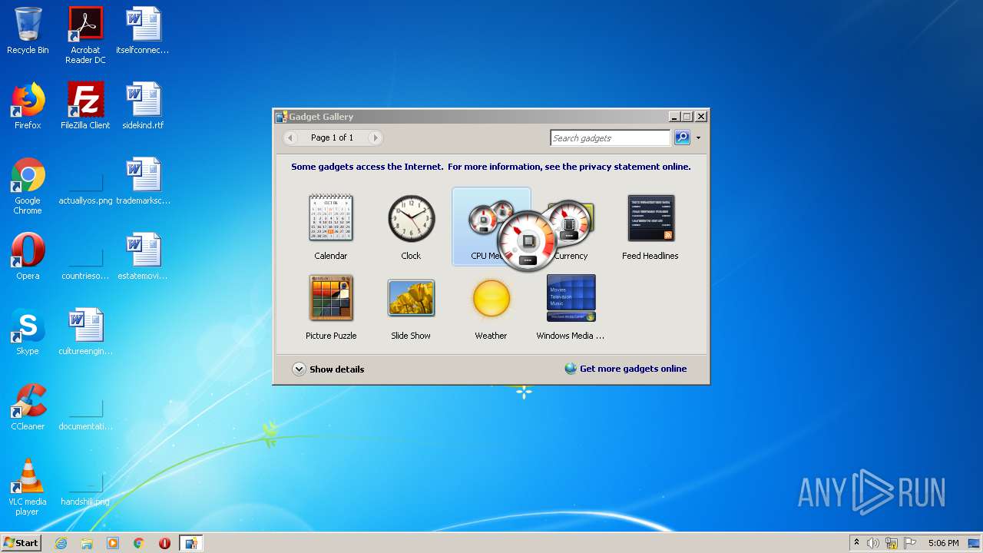Select the Weather gadget
Viewport: 983px width, 553px height.
click(x=491, y=306)
